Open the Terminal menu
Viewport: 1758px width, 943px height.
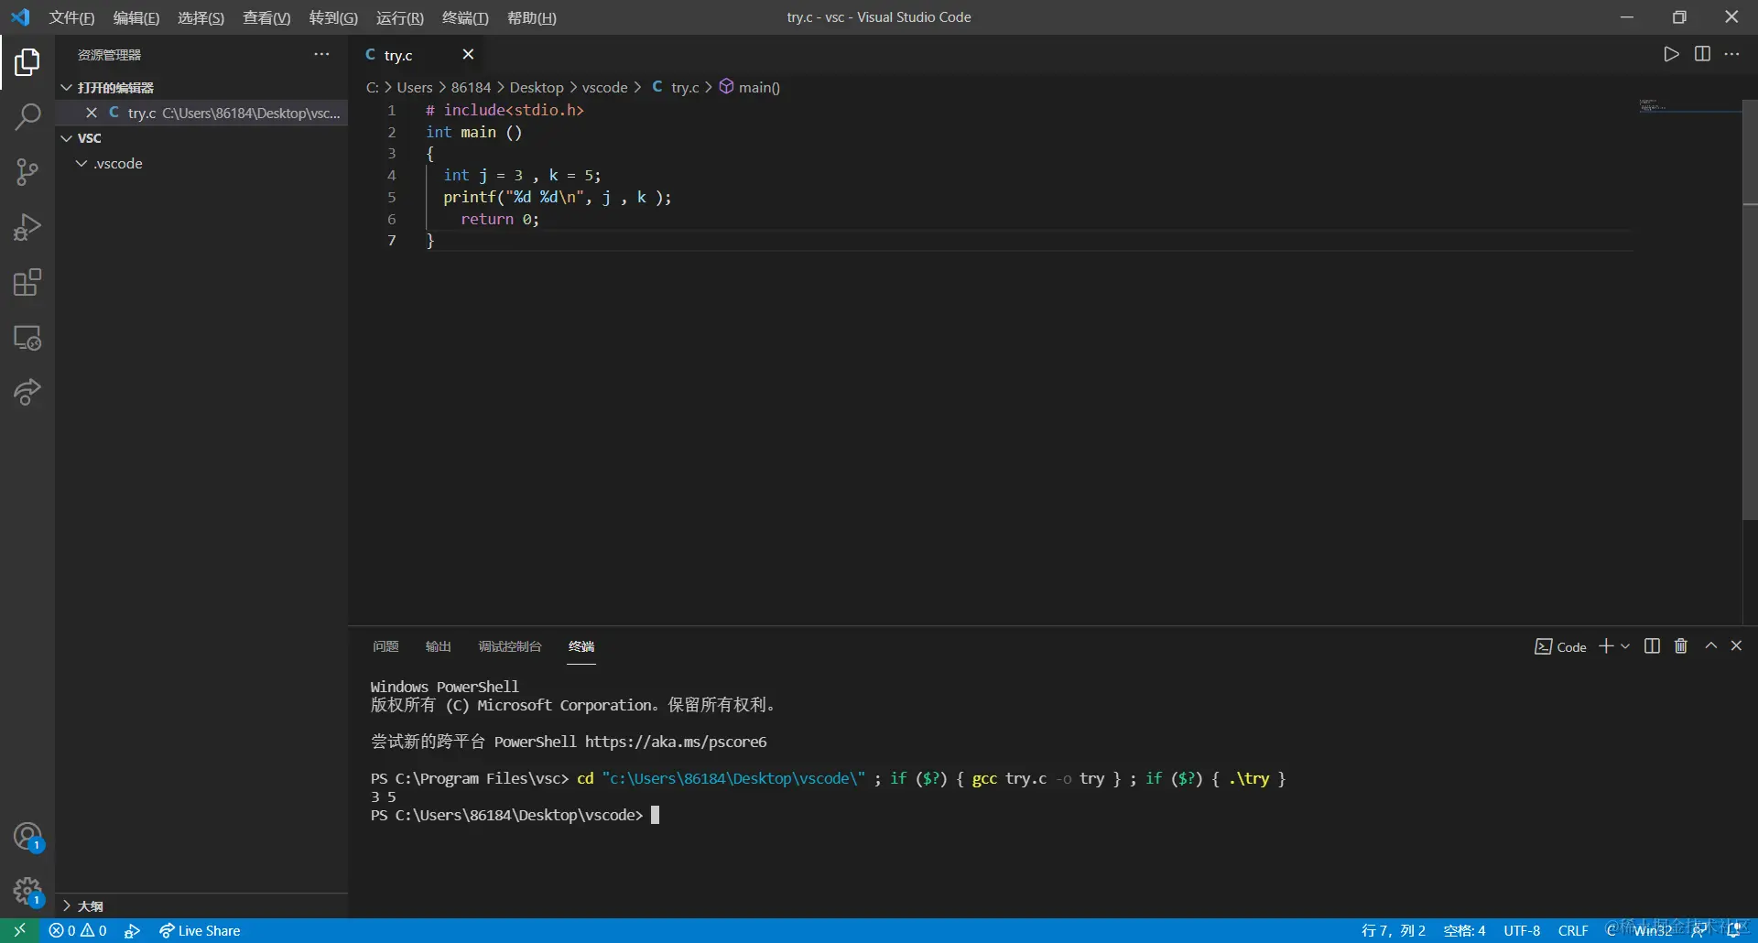pyautogui.click(x=465, y=17)
